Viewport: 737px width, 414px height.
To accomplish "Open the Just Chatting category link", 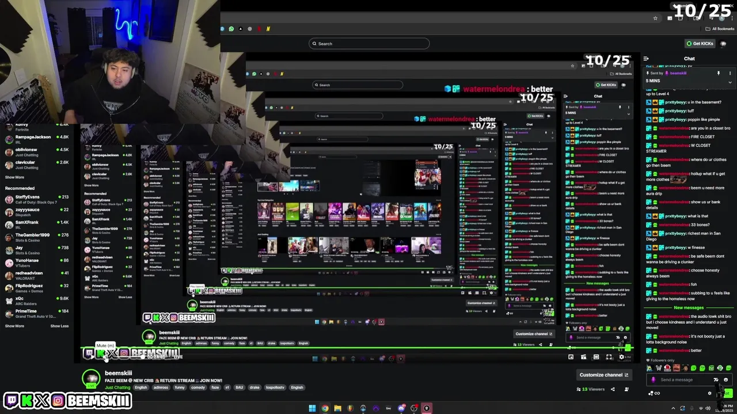I will pos(117,388).
